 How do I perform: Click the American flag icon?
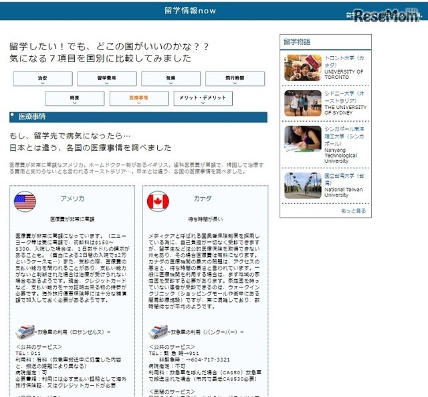(25, 202)
